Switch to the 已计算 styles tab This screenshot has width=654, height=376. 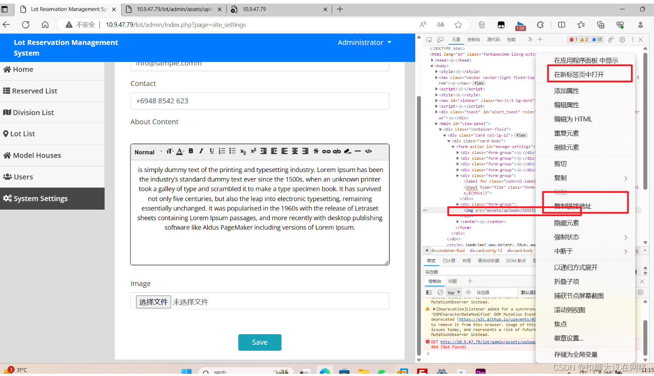[x=449, y=261]
